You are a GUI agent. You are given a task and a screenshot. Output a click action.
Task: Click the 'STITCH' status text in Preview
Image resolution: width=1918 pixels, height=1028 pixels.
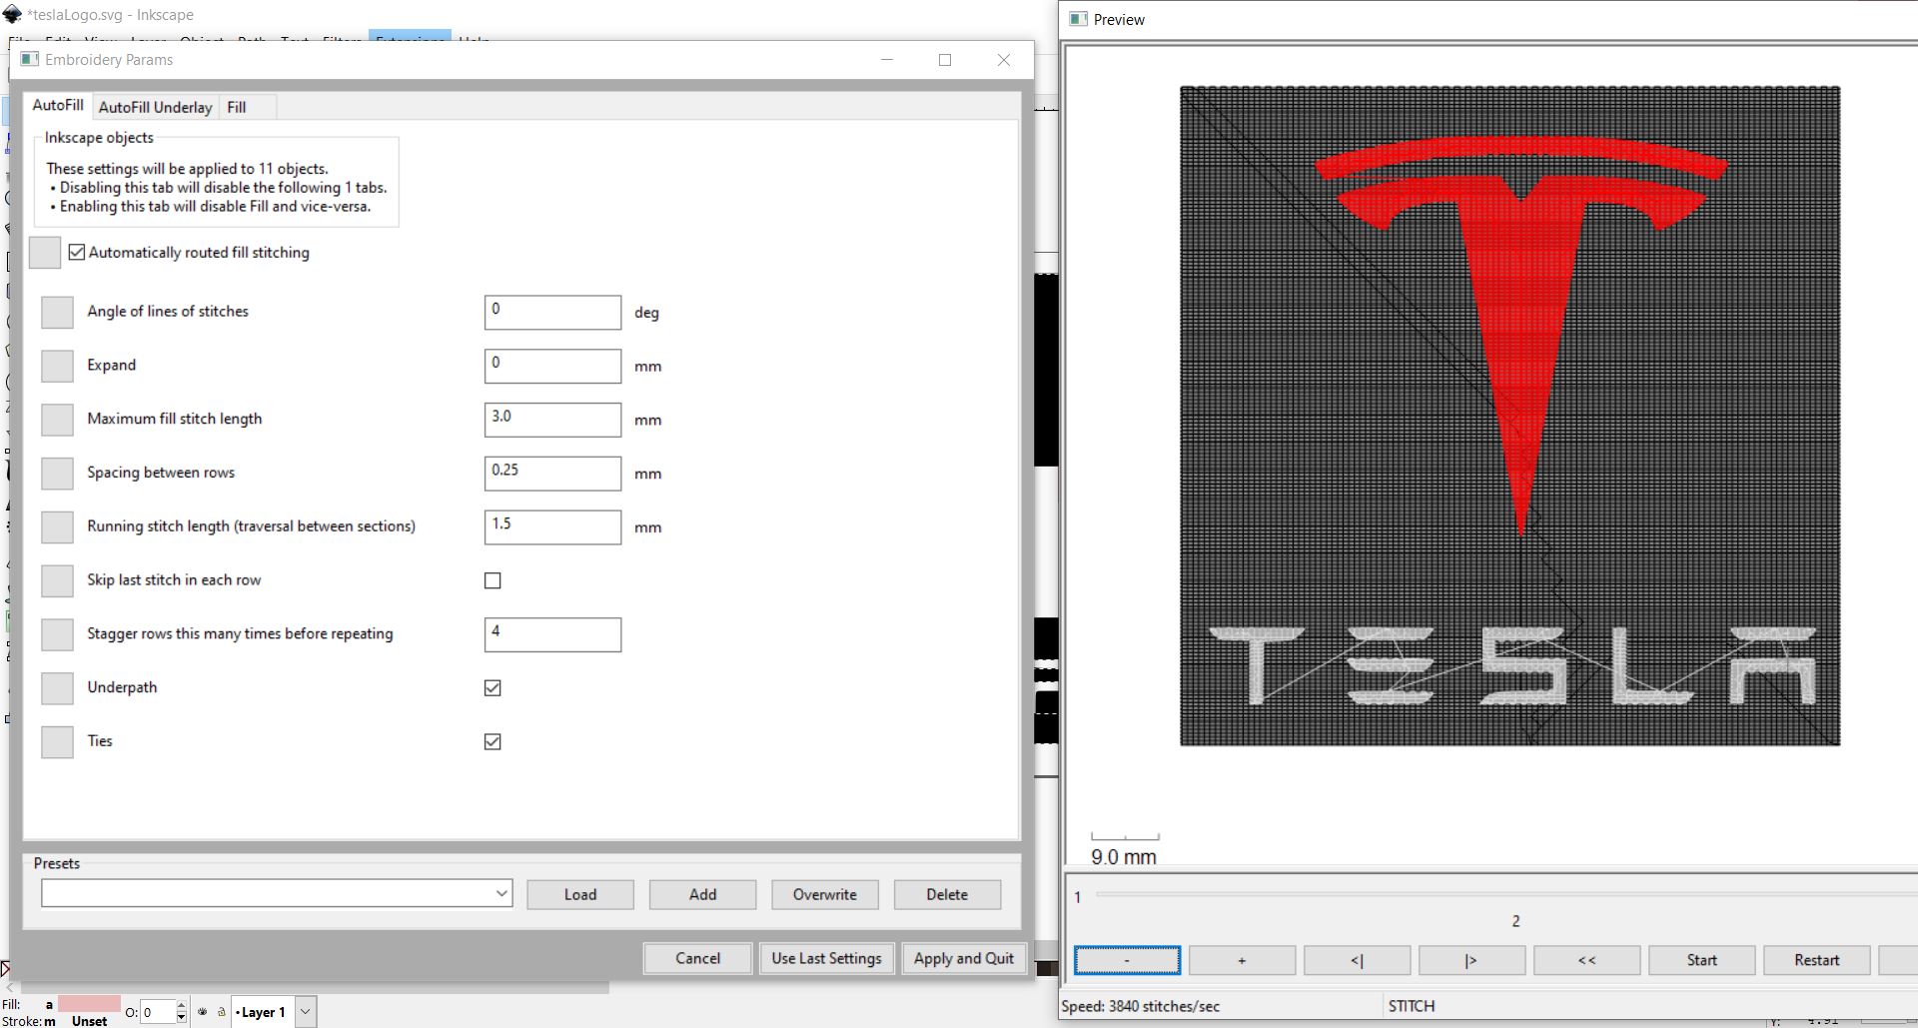1411,1006
